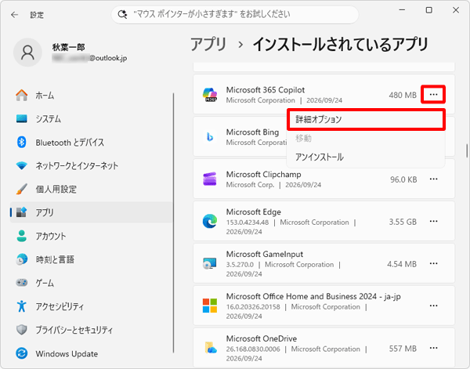This screenshot has width=470, height=369.
Task: Minimize the Settings window
Action: (402, 10)
